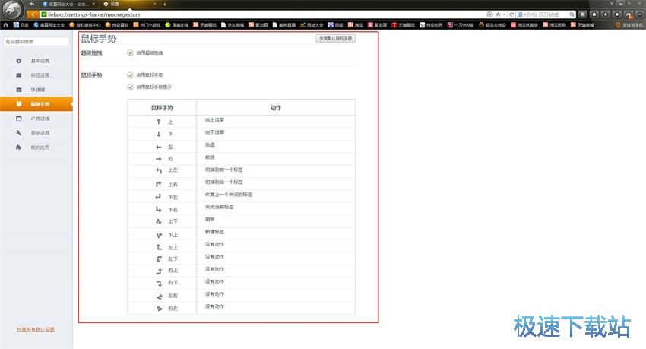Click the reload page icon
This screenshot has height=349, width=646.
click(x=511, y=14)
